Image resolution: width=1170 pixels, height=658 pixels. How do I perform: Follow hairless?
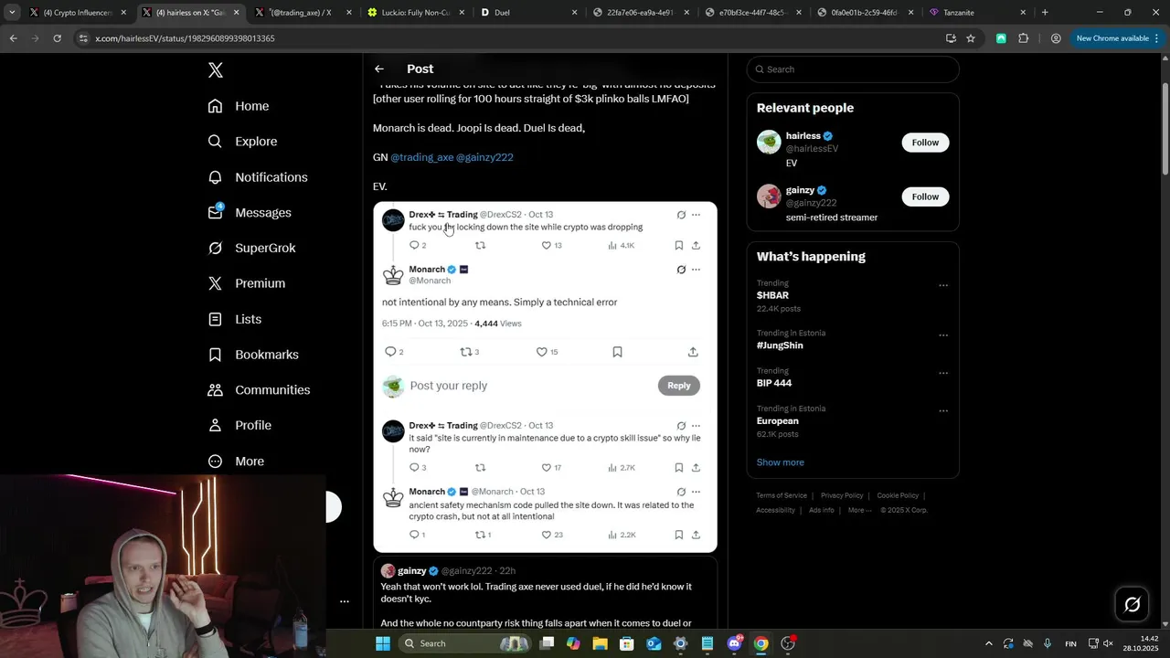(925, 143)
